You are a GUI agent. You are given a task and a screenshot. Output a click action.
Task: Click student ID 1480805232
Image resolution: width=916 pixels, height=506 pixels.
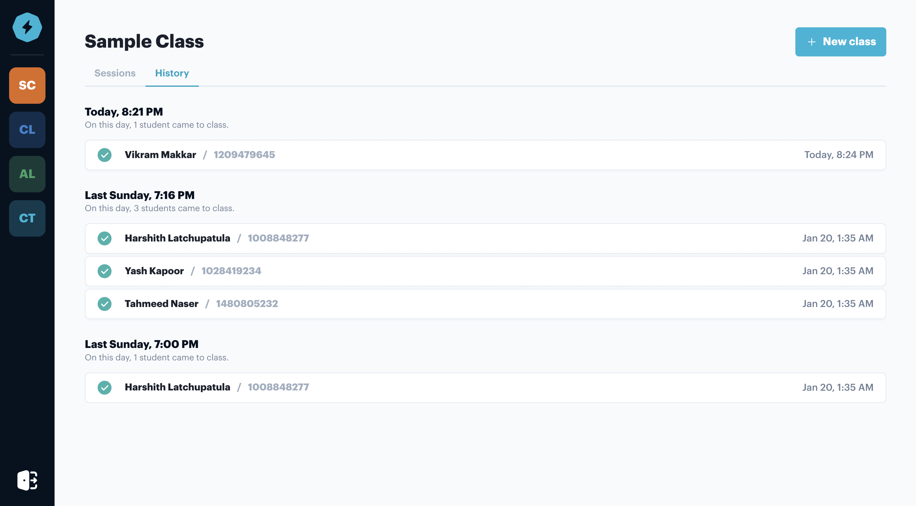247,304
